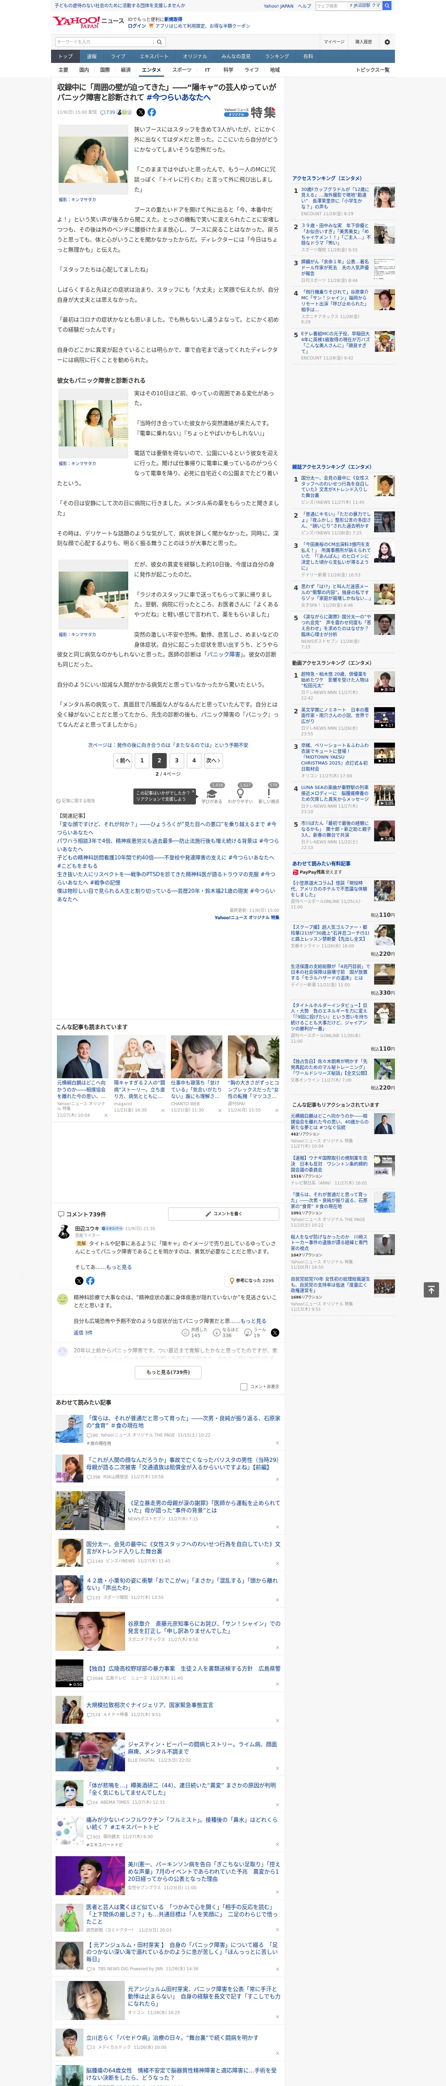Open the ランキング navigation tab

click(x=277, y=57)
